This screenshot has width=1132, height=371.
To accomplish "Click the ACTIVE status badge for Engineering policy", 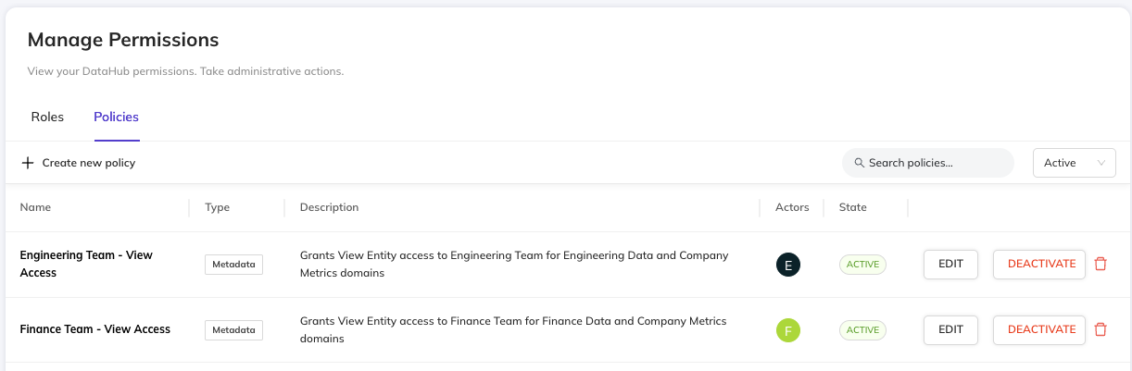I will 862,265.
